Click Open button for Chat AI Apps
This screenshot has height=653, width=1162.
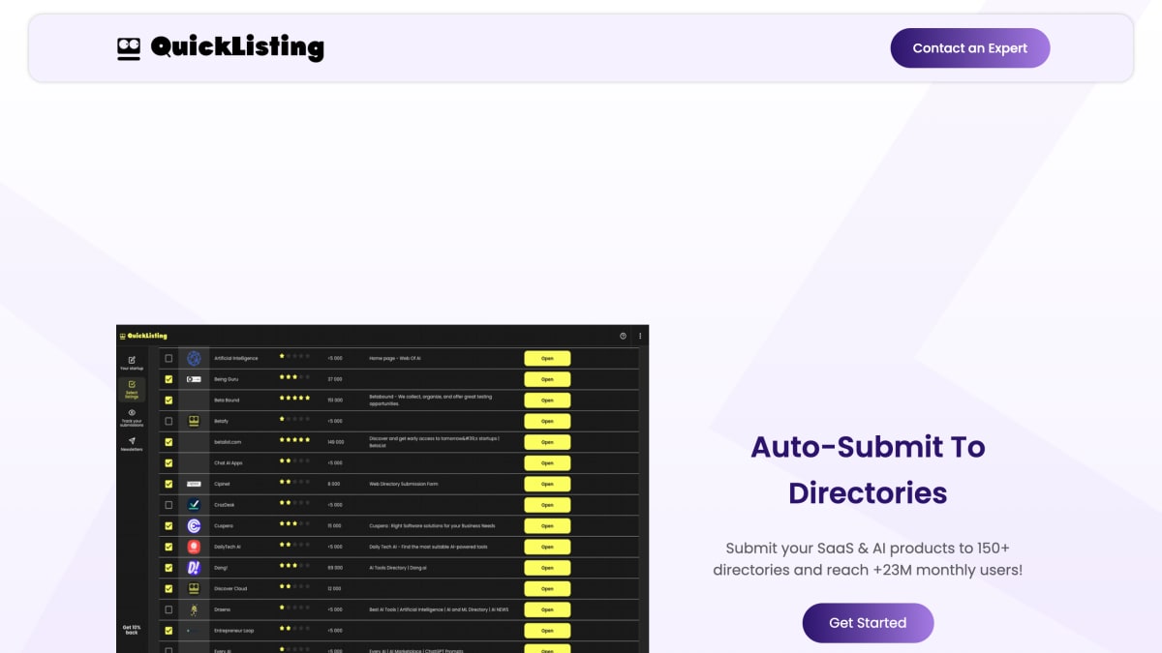click(547, 462)
